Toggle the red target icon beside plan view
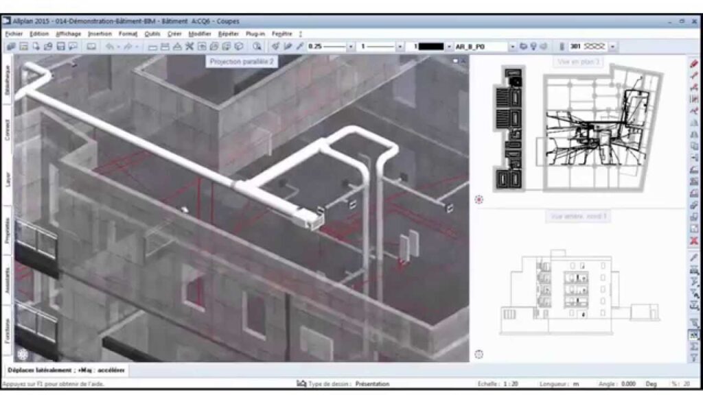703x395 pixels. tap(479, 200)
